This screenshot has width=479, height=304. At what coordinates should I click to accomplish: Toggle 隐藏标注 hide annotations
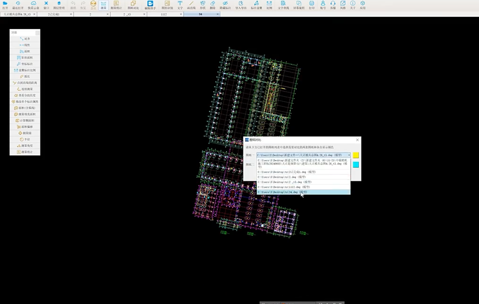(225, 5)
